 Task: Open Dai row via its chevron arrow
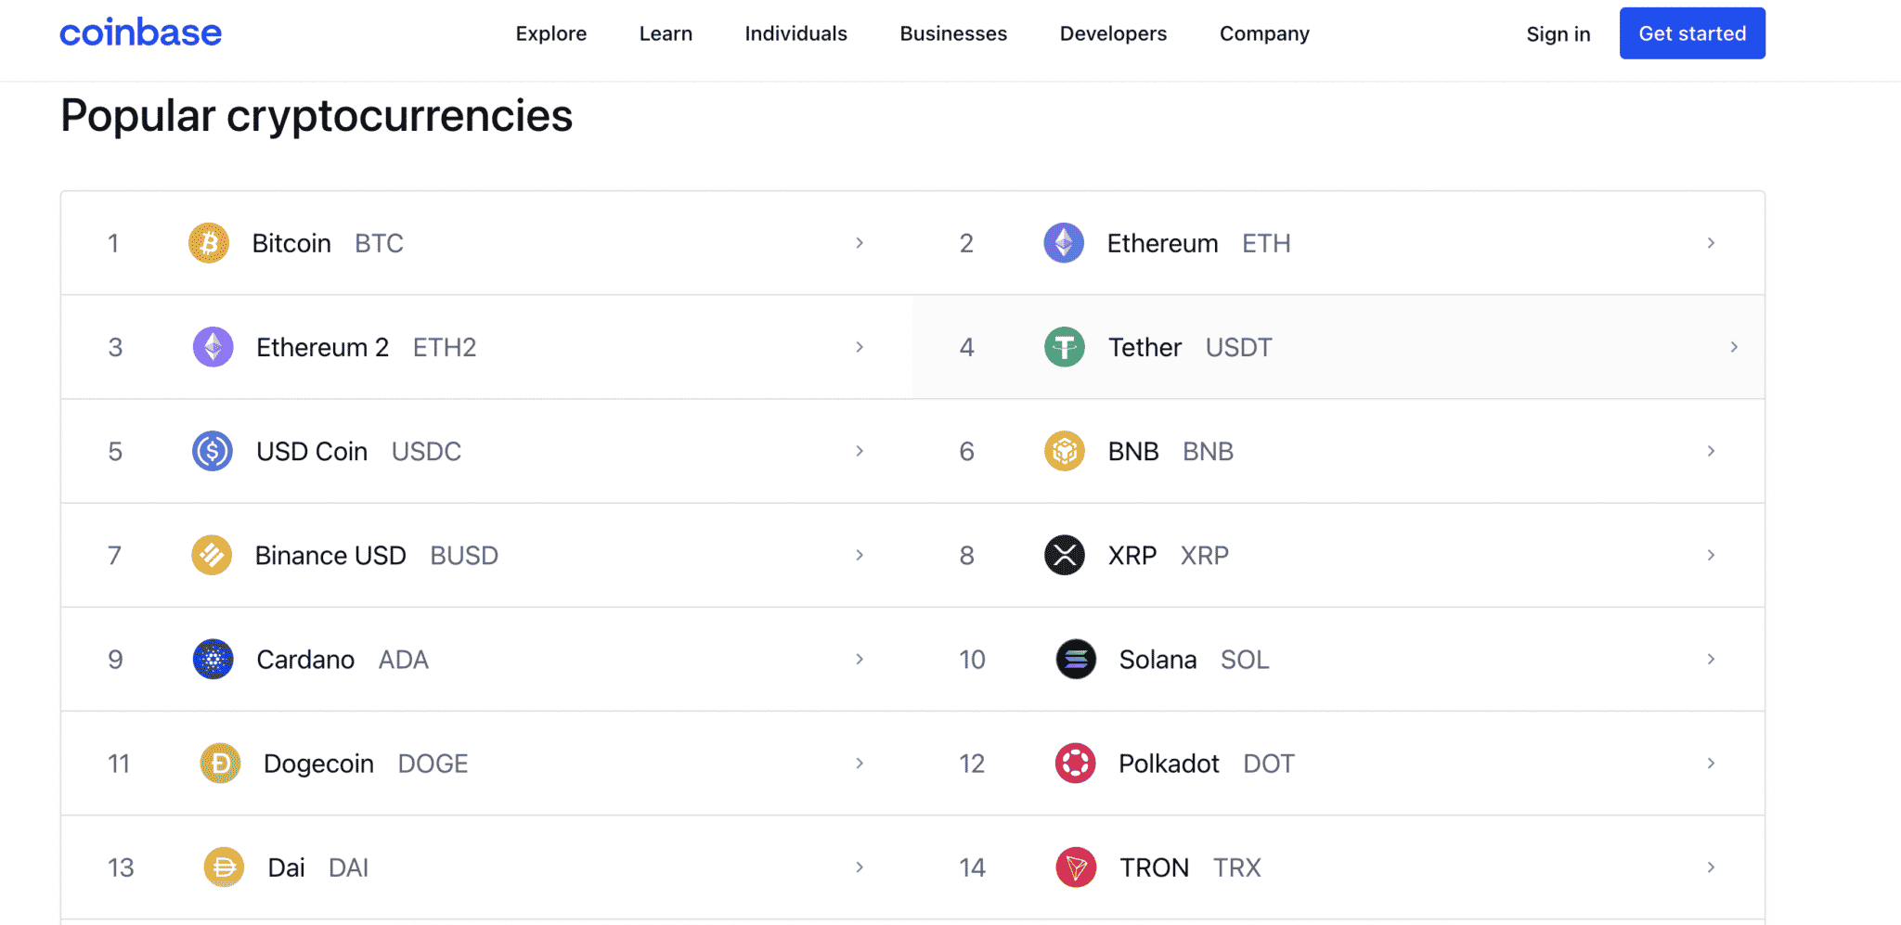(860, 867)
